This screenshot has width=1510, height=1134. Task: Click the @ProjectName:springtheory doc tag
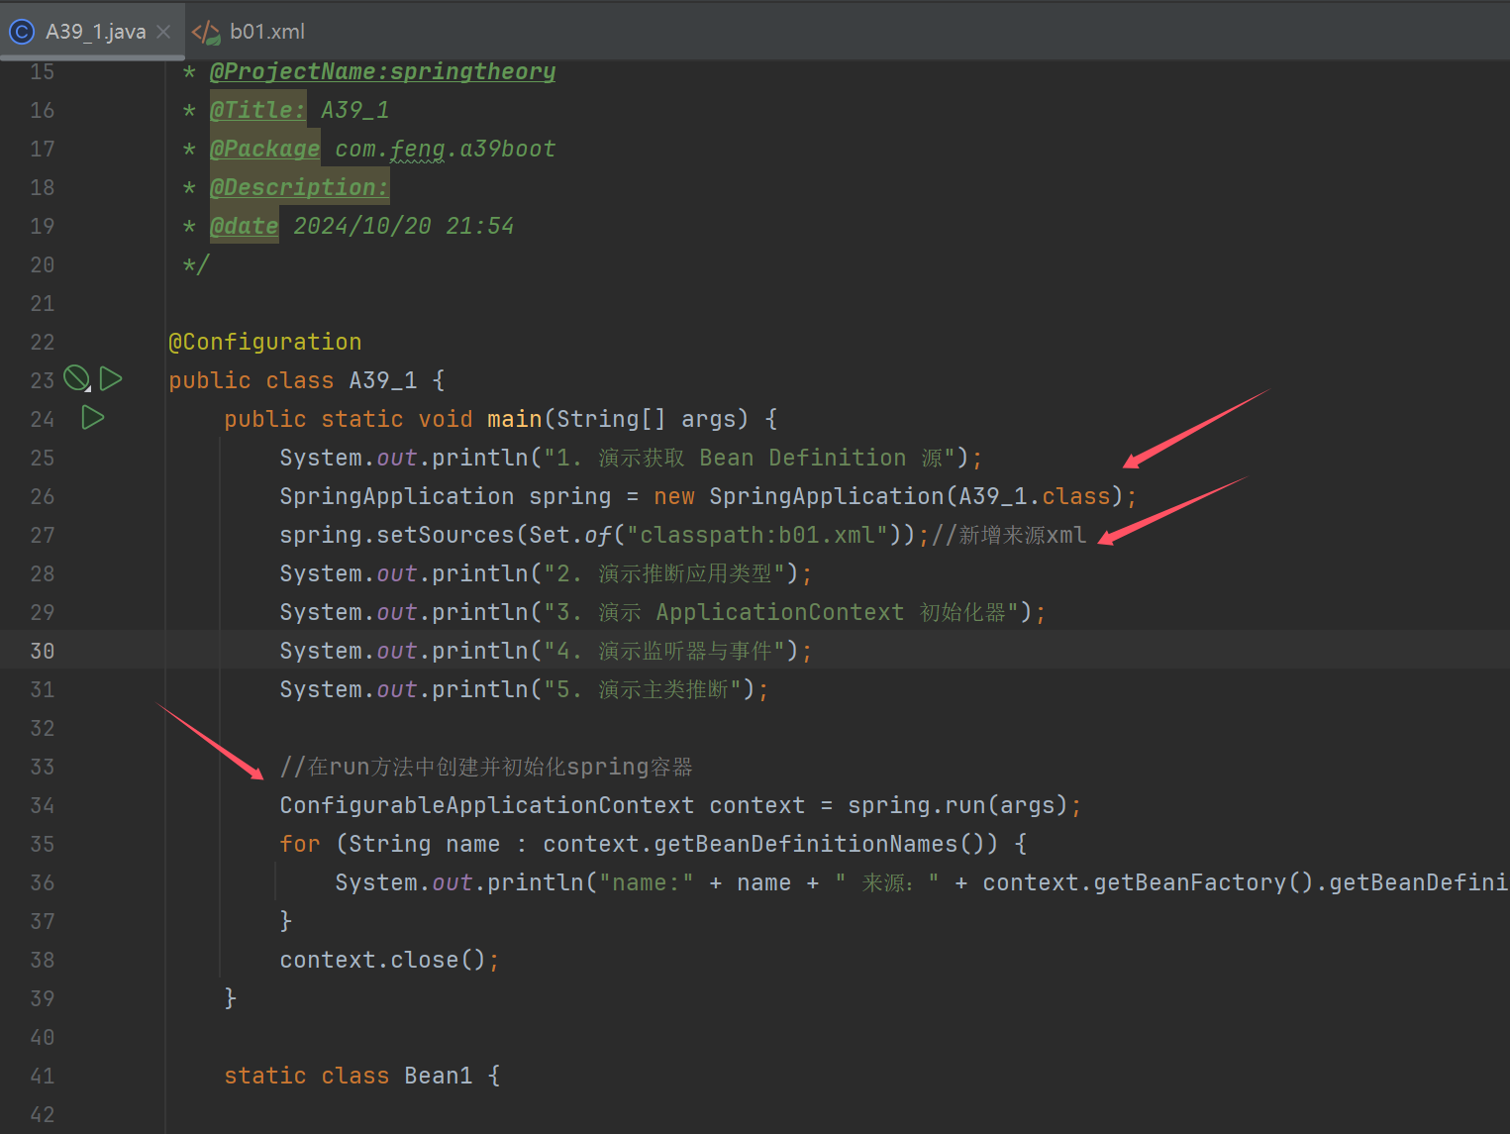coord(382,71)
